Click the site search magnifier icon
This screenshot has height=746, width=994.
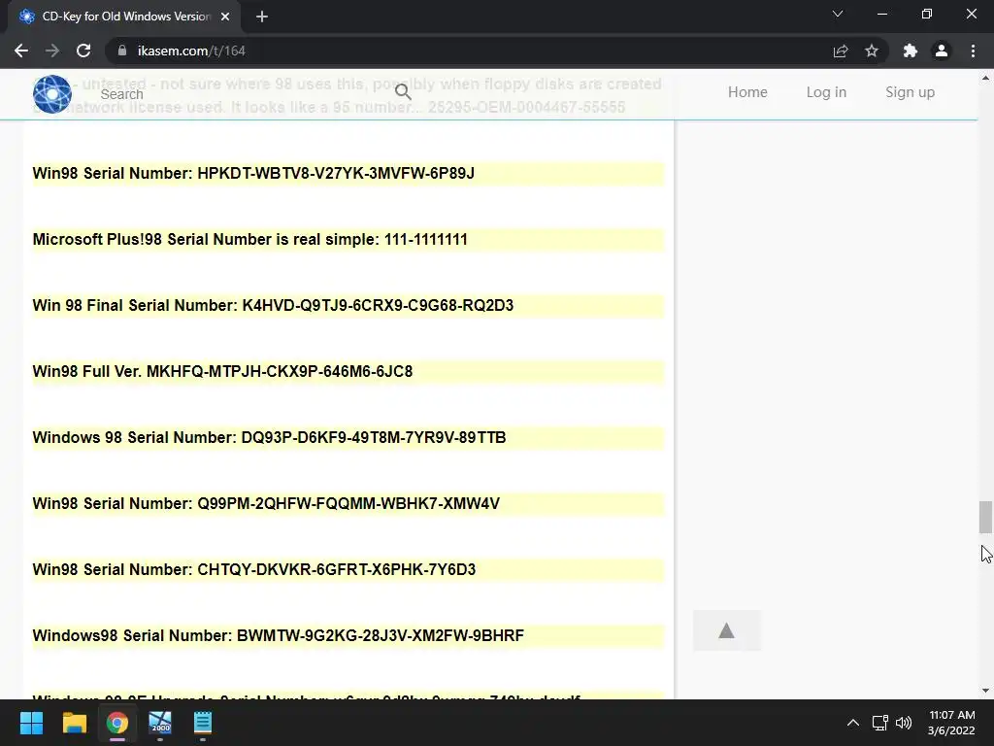pyautogui.click(x=403, y=92)
